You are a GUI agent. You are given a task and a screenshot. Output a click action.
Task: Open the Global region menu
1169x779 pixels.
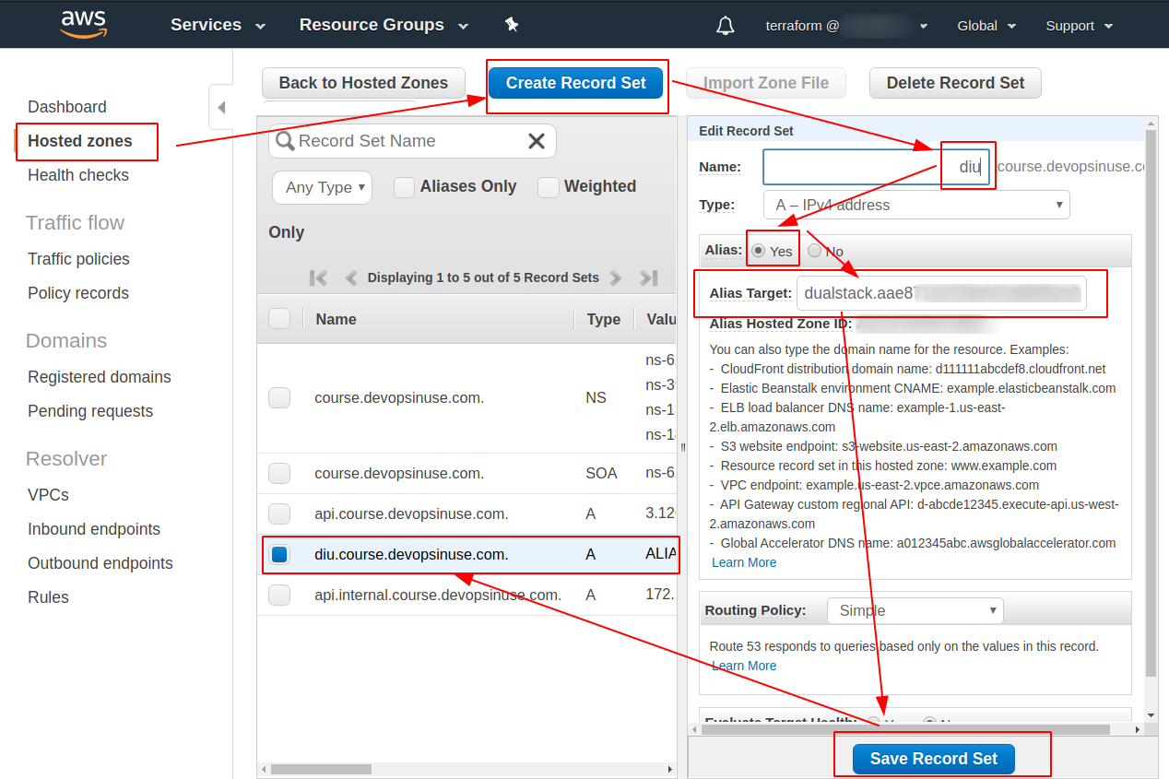(x=986, y=26)
